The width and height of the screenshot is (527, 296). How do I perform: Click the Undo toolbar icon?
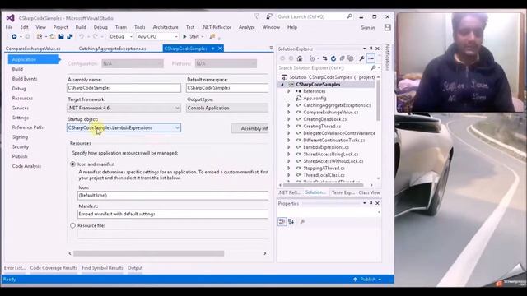(x=82, y=36)
